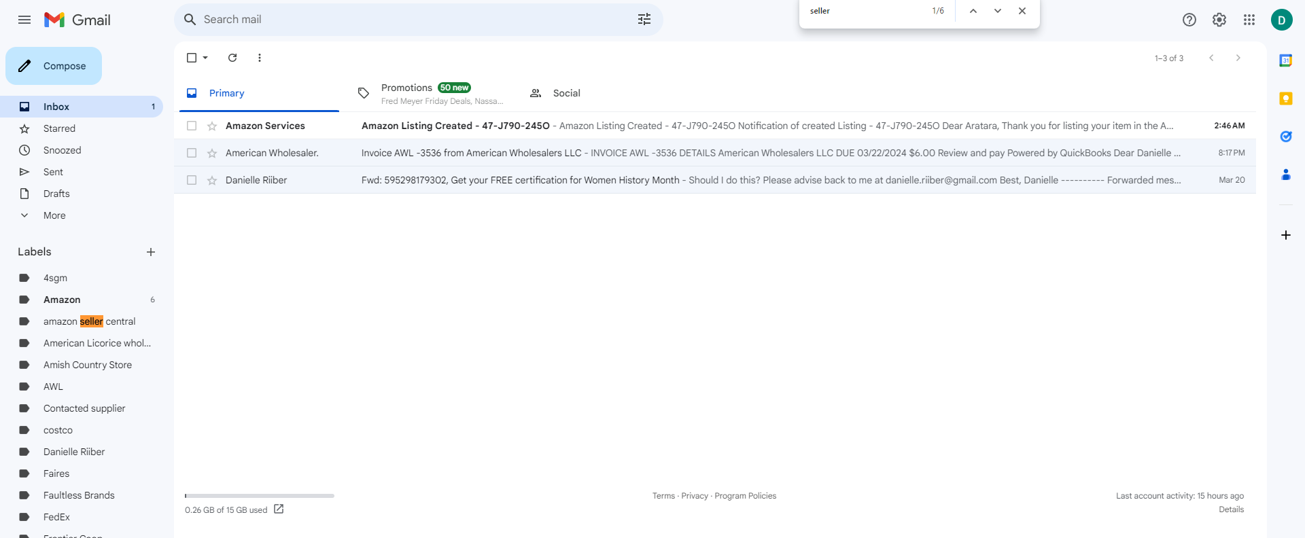
Task: Open the More options three-dot menu
Action: pyautogui.click(x=260, y=58)
